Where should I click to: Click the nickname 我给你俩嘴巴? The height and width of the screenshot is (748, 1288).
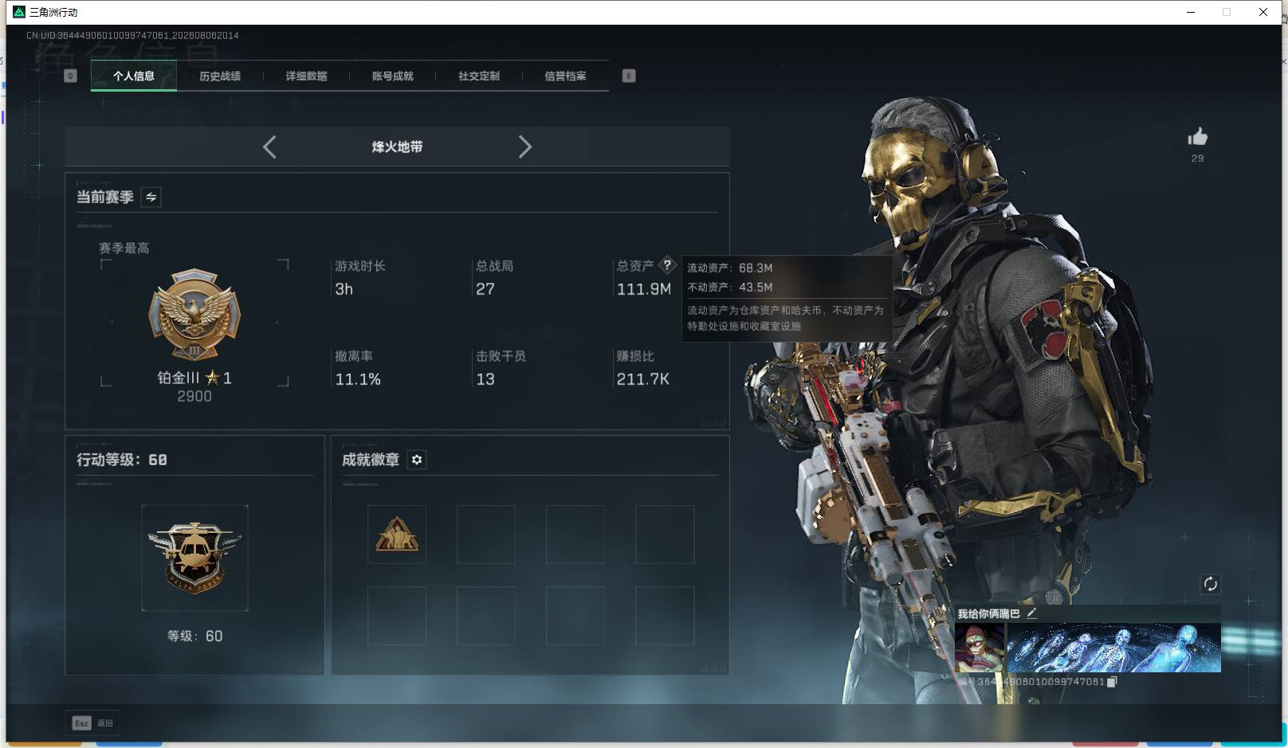[988, 613]
